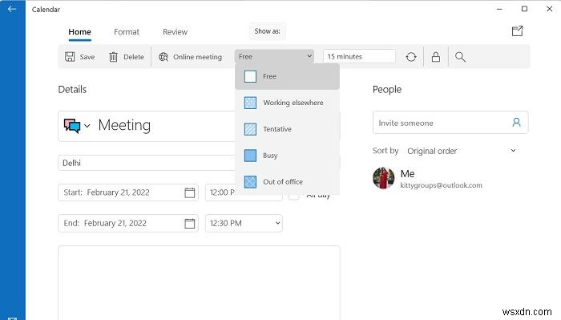Collapse the Show as Free dropdown

[x=274, y=56]
